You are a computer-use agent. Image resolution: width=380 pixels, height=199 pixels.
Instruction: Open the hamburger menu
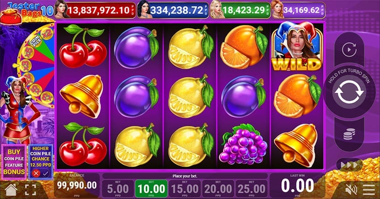(369, 190)
